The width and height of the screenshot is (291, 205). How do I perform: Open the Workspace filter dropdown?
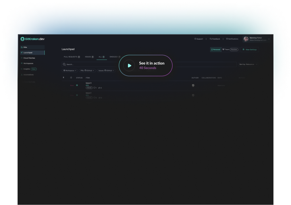tap(70, 70)
